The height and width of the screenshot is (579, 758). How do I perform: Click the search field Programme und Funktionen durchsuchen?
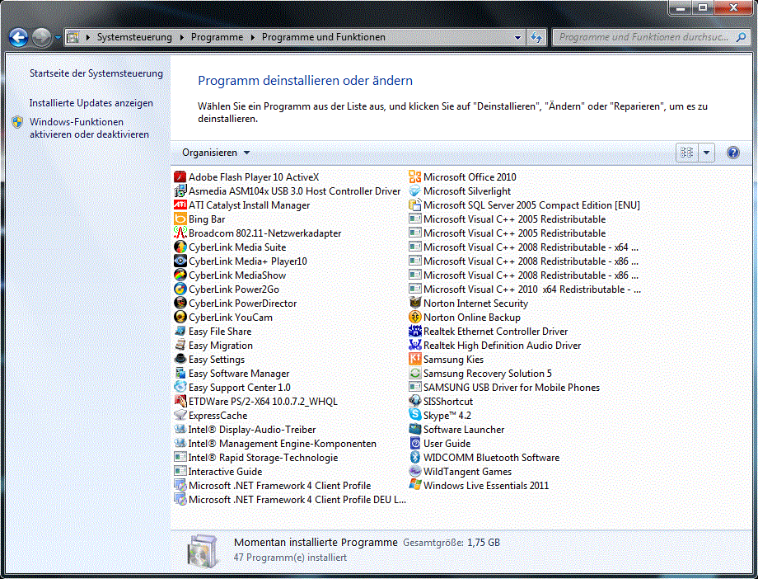[644, 37]
